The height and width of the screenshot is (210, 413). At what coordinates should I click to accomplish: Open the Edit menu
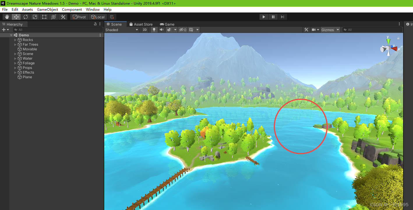point(15,10)
